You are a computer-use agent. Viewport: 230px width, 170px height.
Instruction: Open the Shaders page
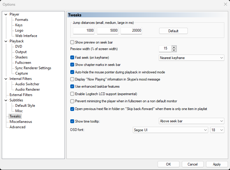[x=21, y=57]
